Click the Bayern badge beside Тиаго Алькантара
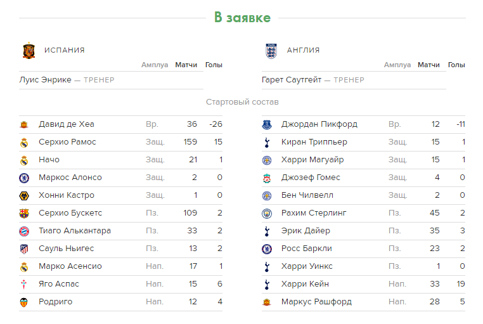Viewport: 483px width, 324px height. tap(24, 231)
